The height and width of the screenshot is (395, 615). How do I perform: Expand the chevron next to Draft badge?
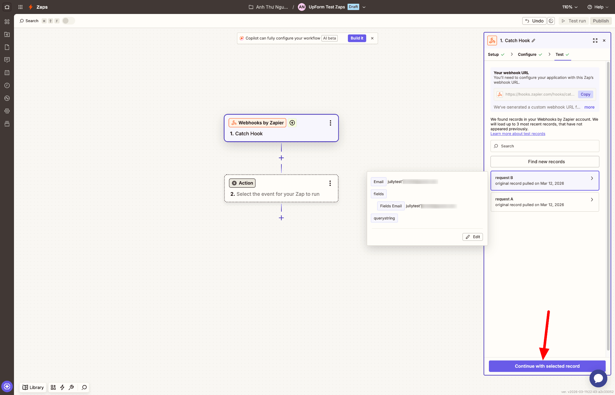point(364,7)
